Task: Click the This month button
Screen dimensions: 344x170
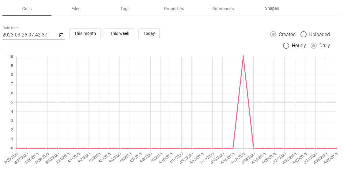Action: pyautogui.click(x=85, y=33)
